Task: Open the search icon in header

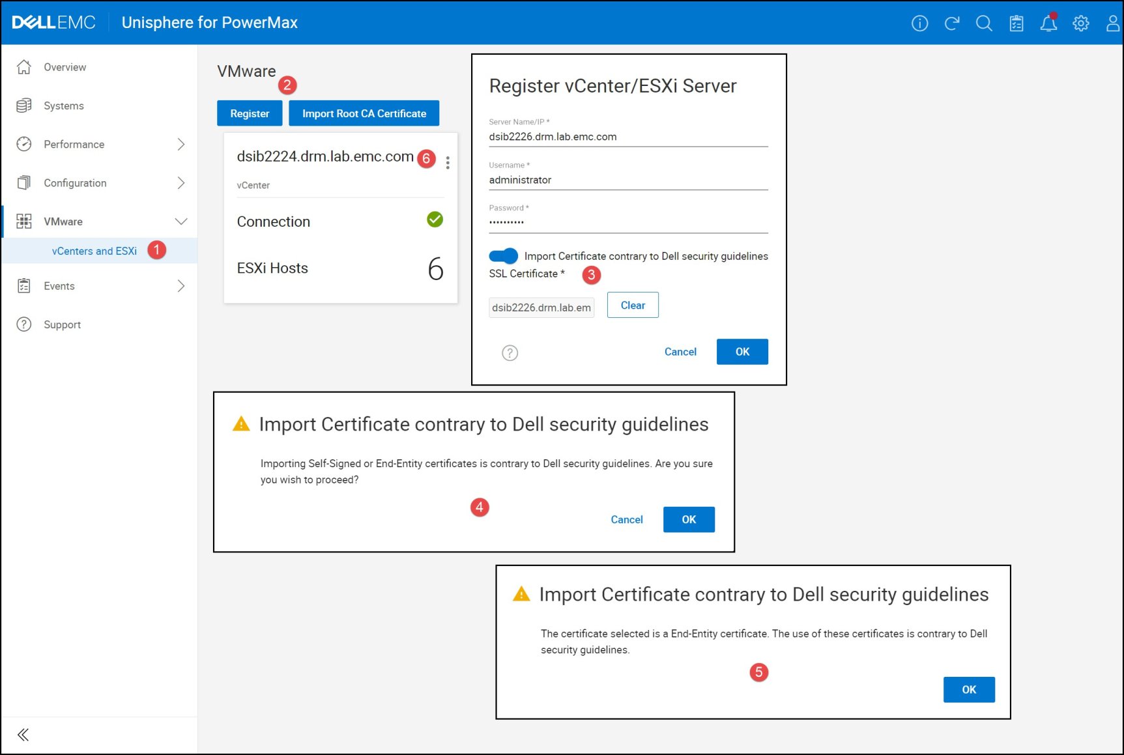Action: pos(984,23)
